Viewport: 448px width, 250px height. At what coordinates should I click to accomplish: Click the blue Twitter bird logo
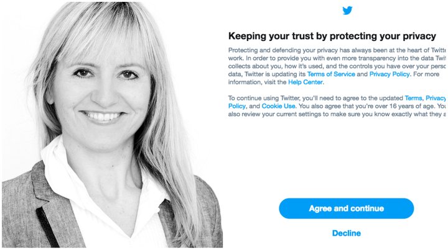[x=347, y=11]
